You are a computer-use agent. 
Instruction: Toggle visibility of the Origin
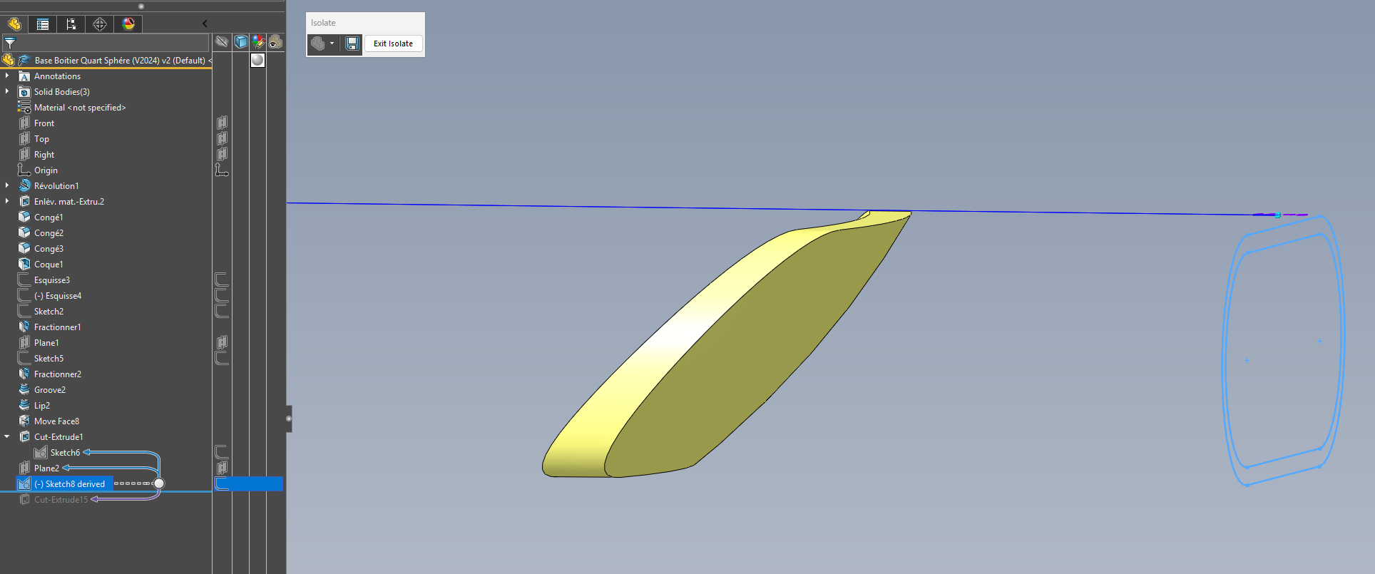click(x=222, y=170)
